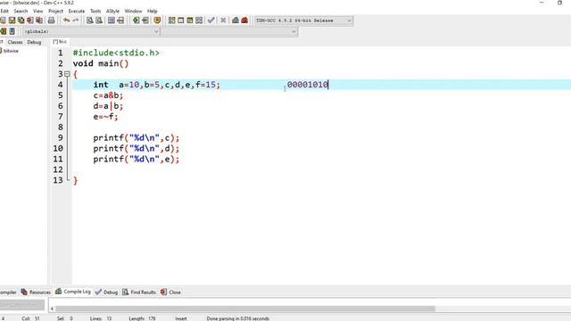Click the Save file toolbar icon
This screenshot has width=571, height=321.
click(12, 21)
